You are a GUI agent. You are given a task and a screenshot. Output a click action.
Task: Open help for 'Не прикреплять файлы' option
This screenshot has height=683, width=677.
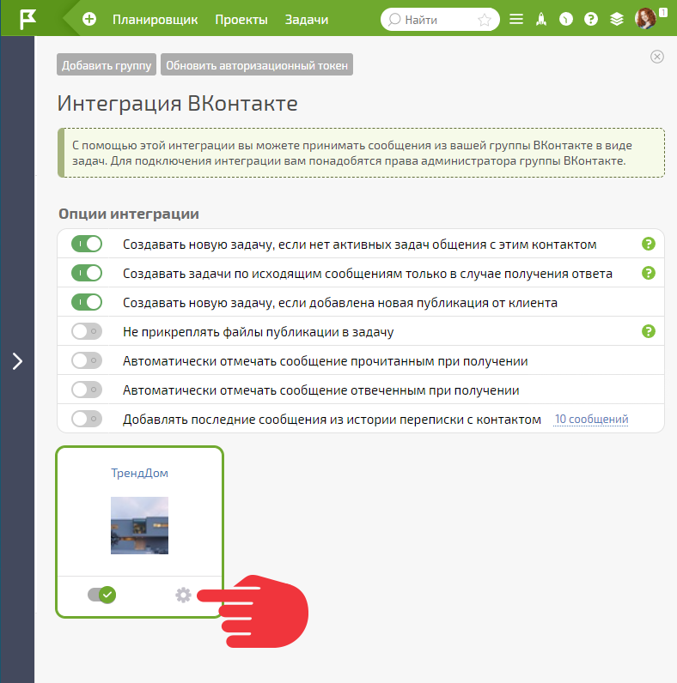coord(649,331)
